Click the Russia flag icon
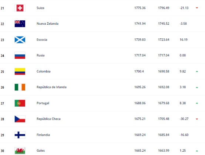Screen dimensions: 205x155 click(x=20, y=55)
